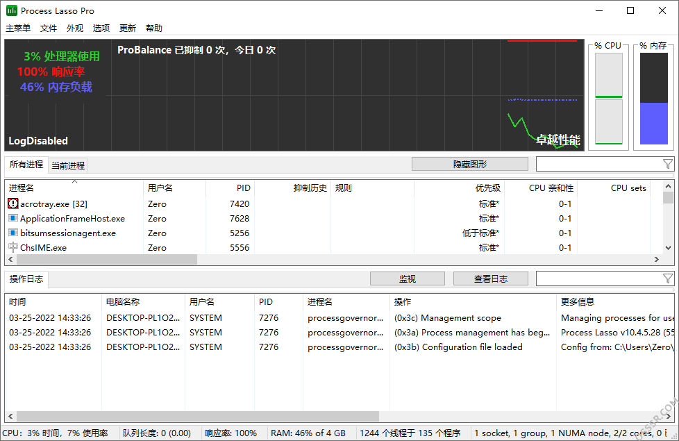
Task: Click the process list scroll-down arrow
Action: click(668, 248)
